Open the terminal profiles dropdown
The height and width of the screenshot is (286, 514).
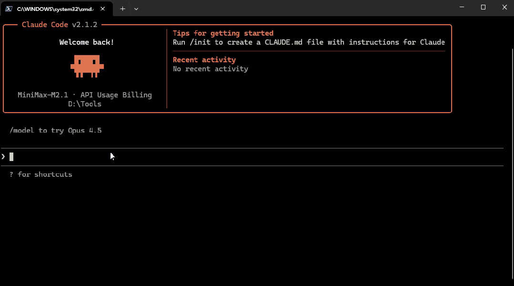(136, 9)
